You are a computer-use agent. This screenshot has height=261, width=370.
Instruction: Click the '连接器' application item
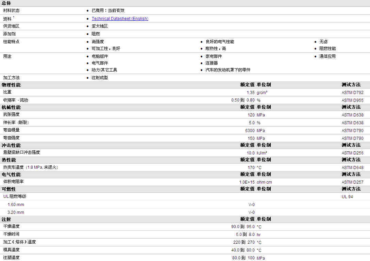(x=212, y=63)
